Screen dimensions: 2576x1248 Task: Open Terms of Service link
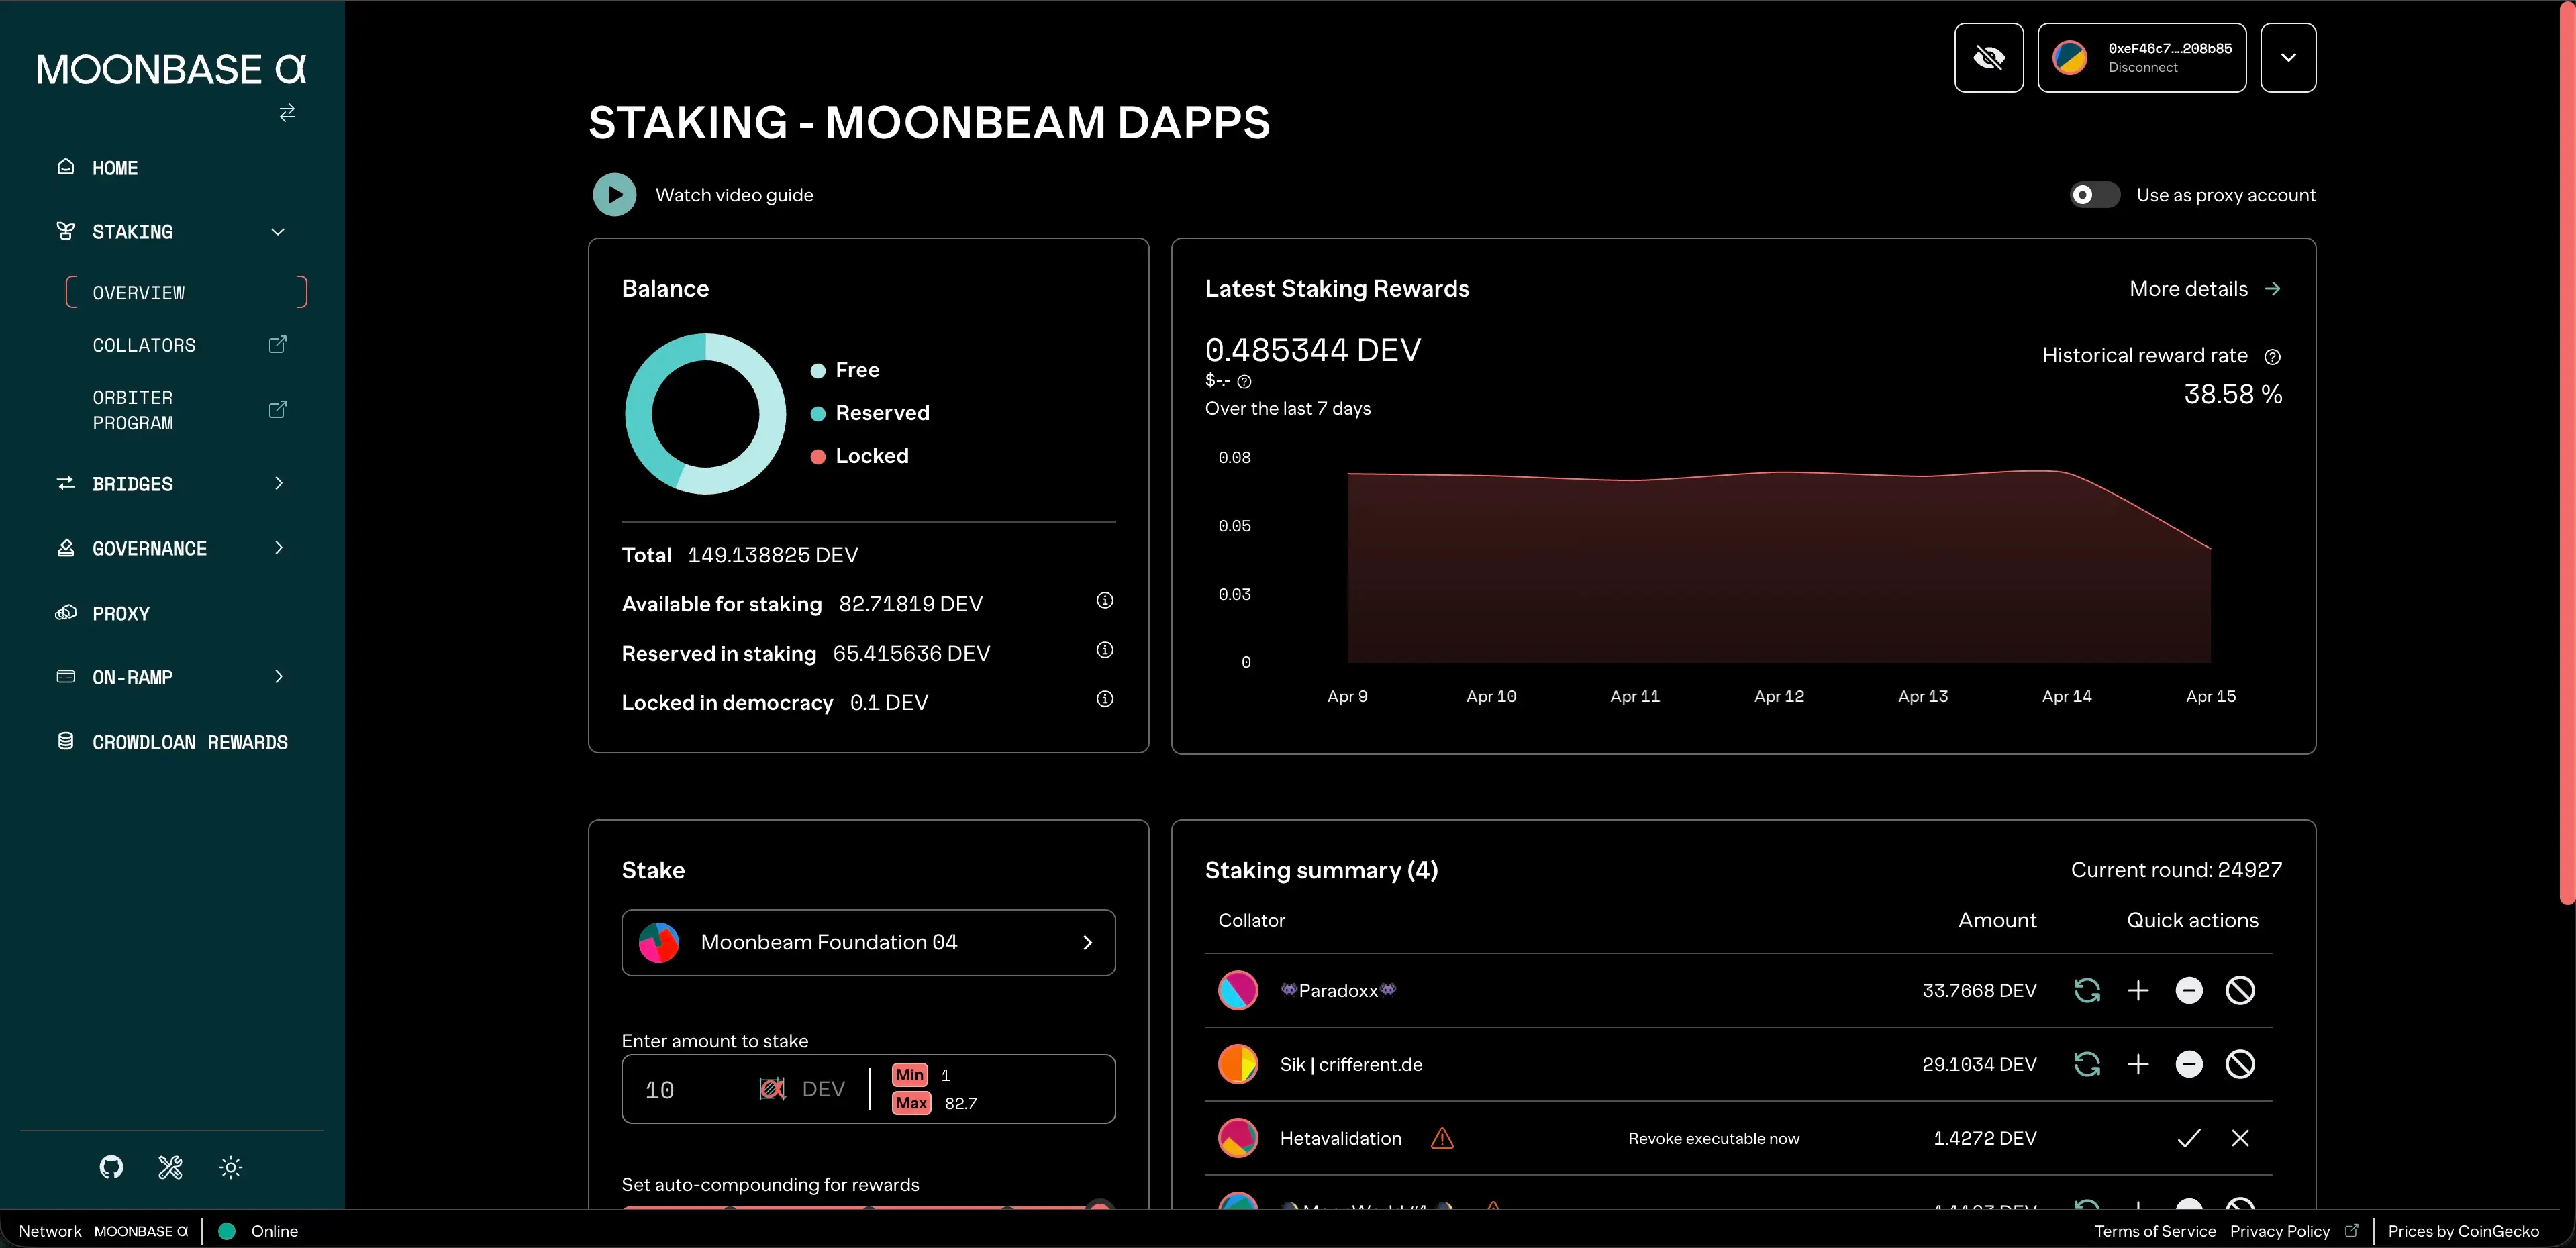click(x=2155, y=1231)
